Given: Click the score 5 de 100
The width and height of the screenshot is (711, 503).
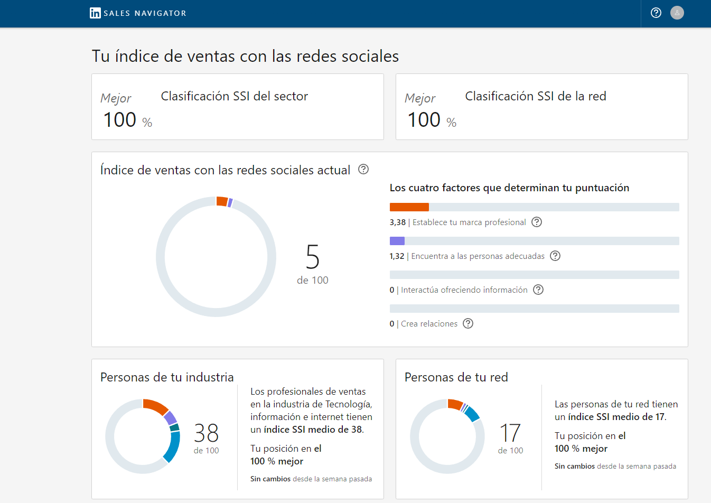Looking at the screenshot, I should (313, 264).
